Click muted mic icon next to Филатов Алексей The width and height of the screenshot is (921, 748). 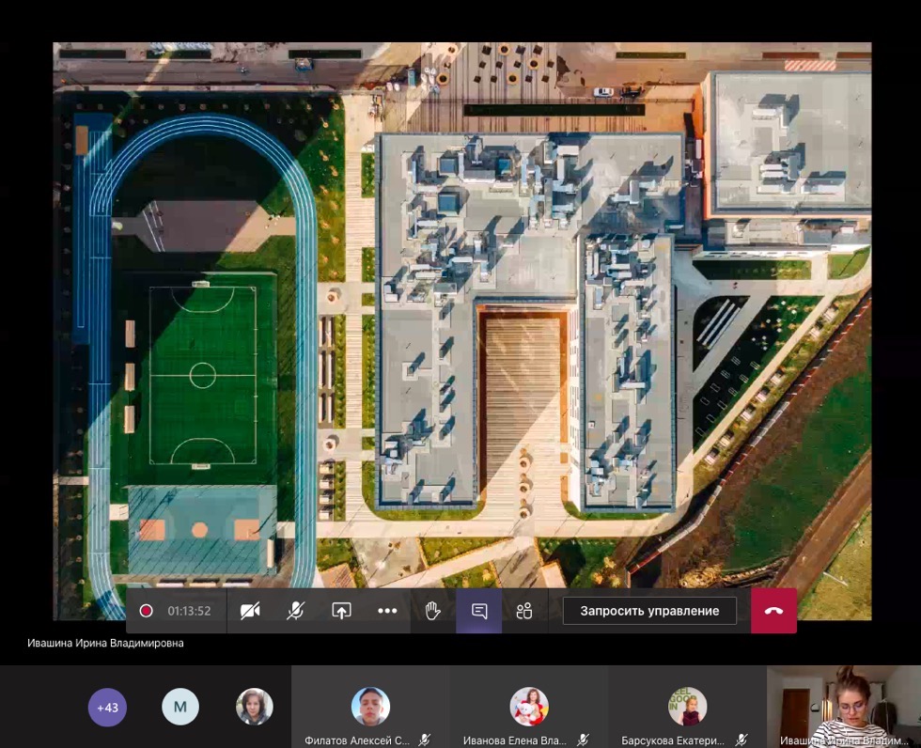pos(425,740)
